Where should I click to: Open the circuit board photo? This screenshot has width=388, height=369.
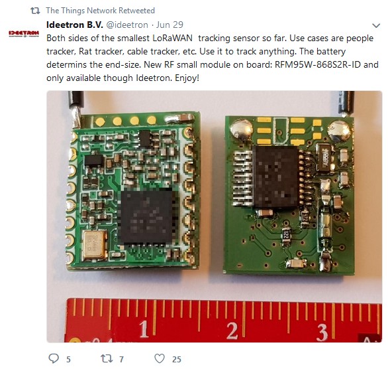point(215,216)
